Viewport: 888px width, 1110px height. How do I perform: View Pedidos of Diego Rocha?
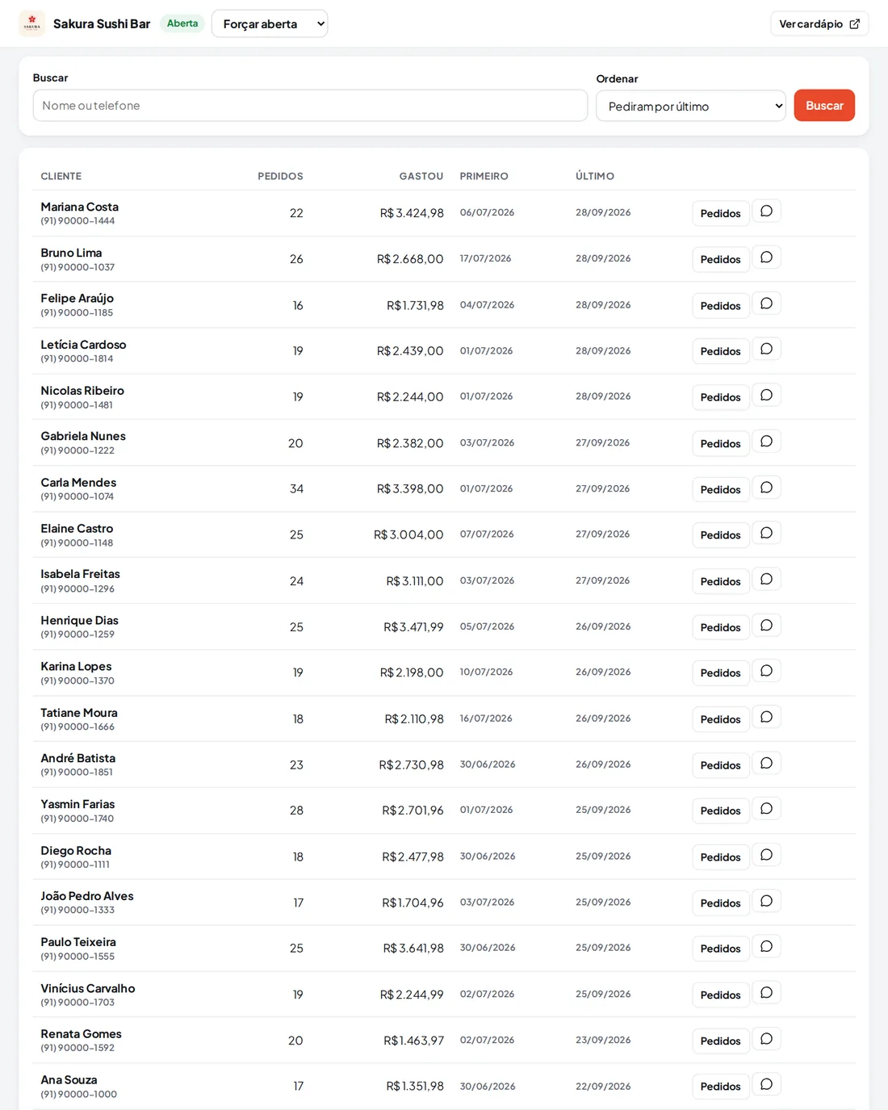click(720, 857)
